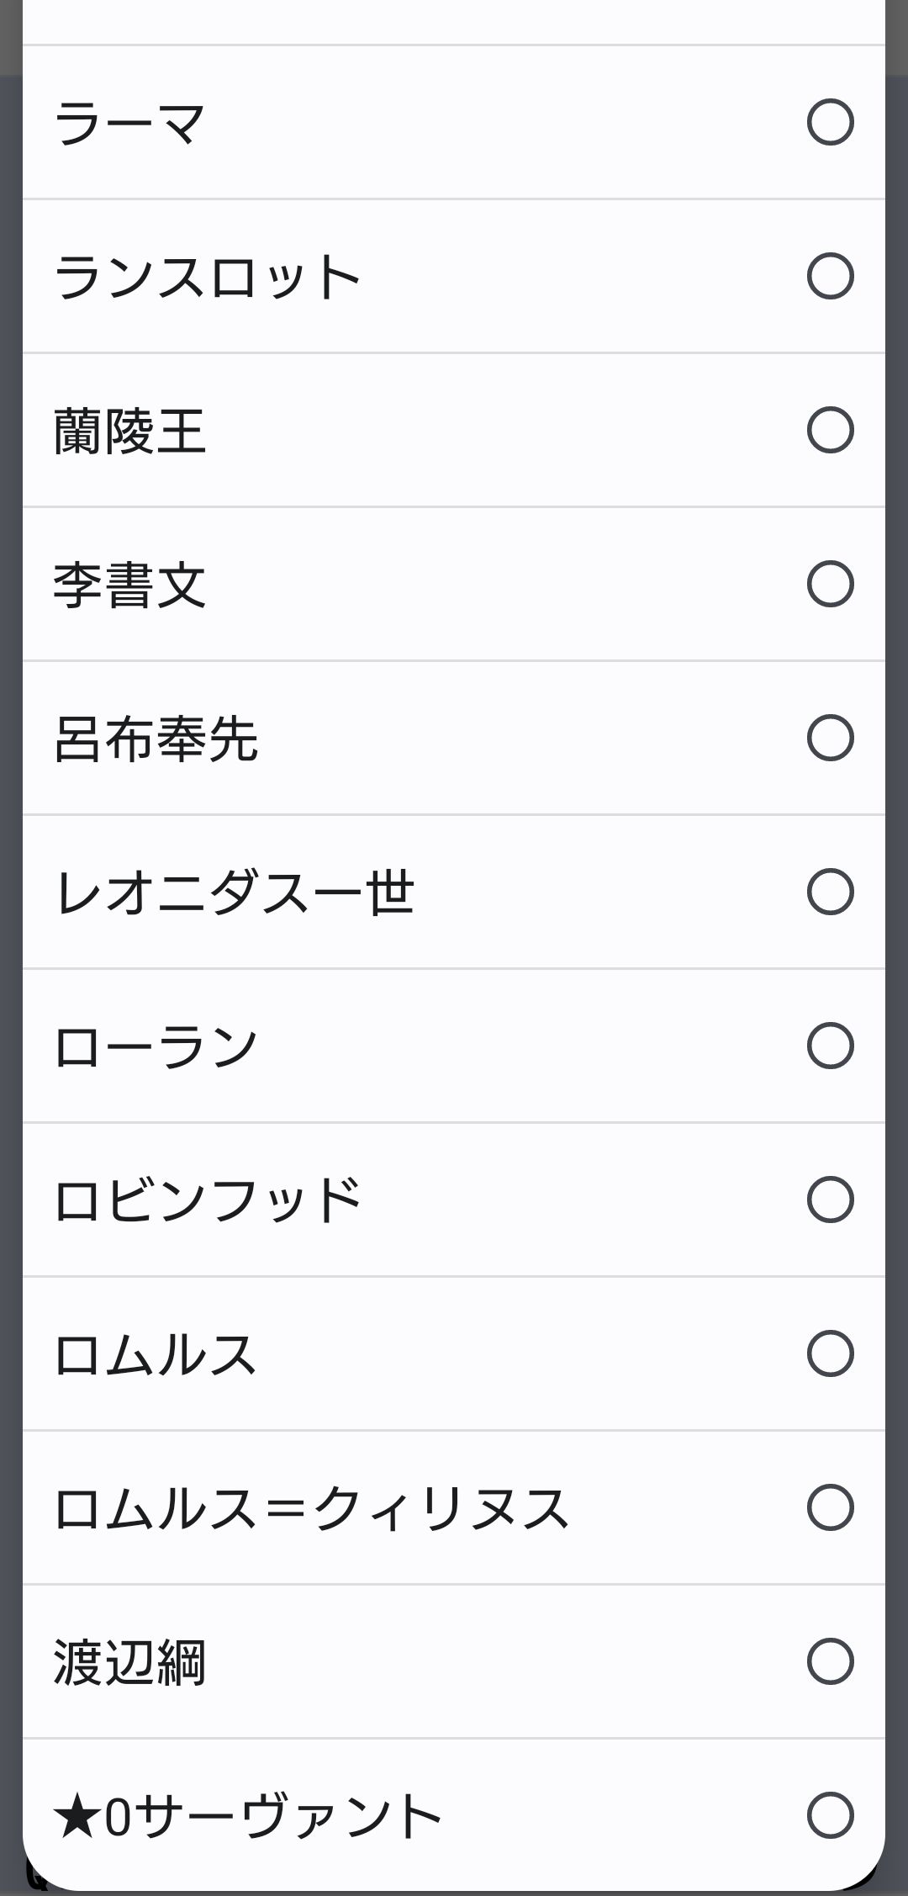
Task: Select 蘭陵王 radio button
Action: (830, 431)
